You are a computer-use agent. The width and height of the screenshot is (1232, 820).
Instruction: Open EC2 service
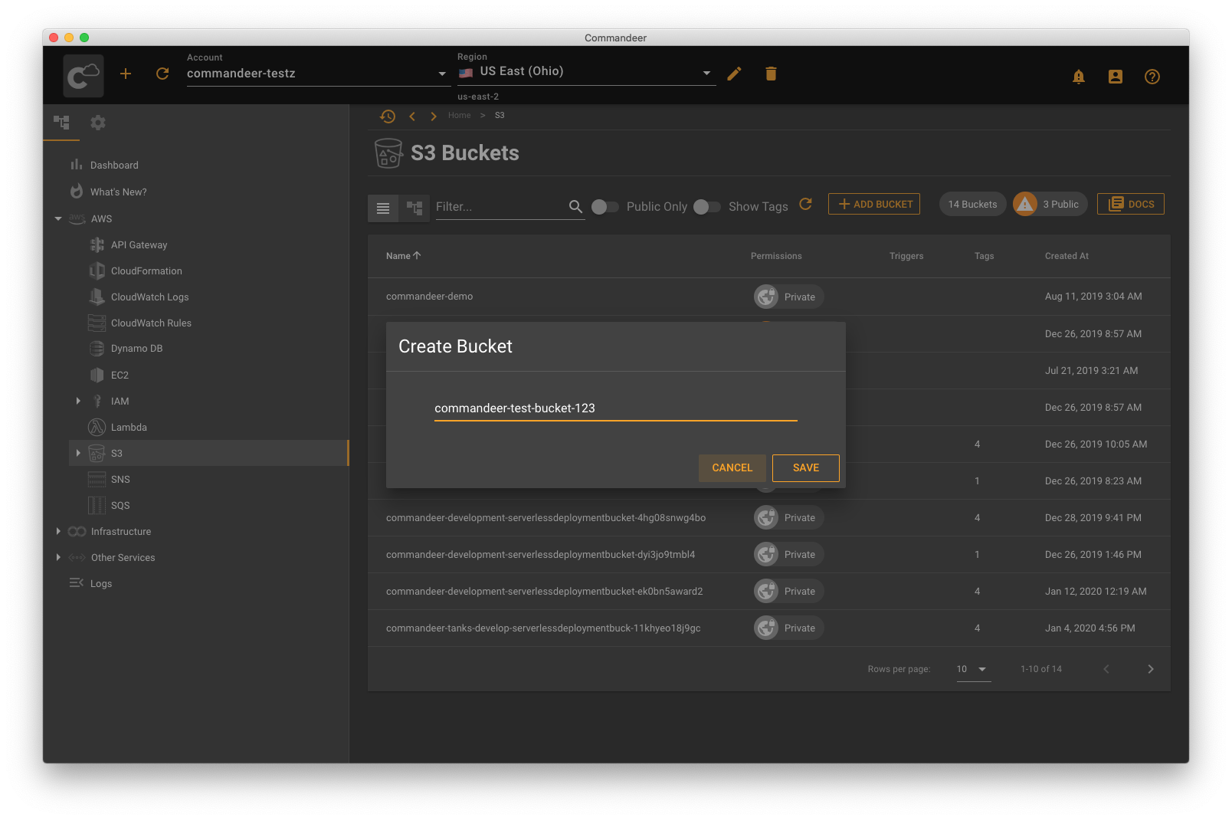click(x=120, y=376)
